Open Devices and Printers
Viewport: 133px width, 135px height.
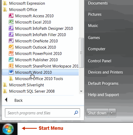(105, 72)
